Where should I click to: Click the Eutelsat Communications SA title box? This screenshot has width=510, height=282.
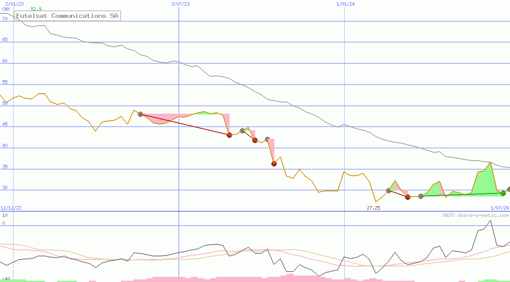coord(67,16)
